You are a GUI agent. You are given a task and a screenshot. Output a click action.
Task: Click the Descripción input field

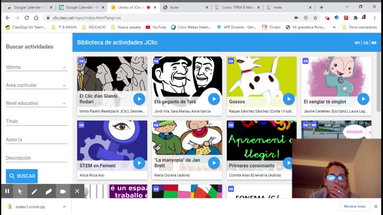[37, 158]
